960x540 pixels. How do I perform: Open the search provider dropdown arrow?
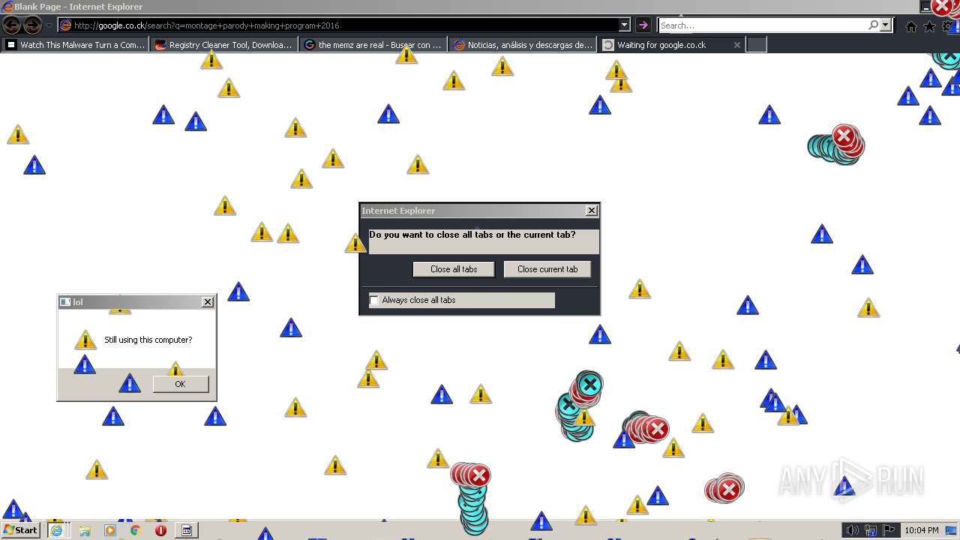pos(886,25)
